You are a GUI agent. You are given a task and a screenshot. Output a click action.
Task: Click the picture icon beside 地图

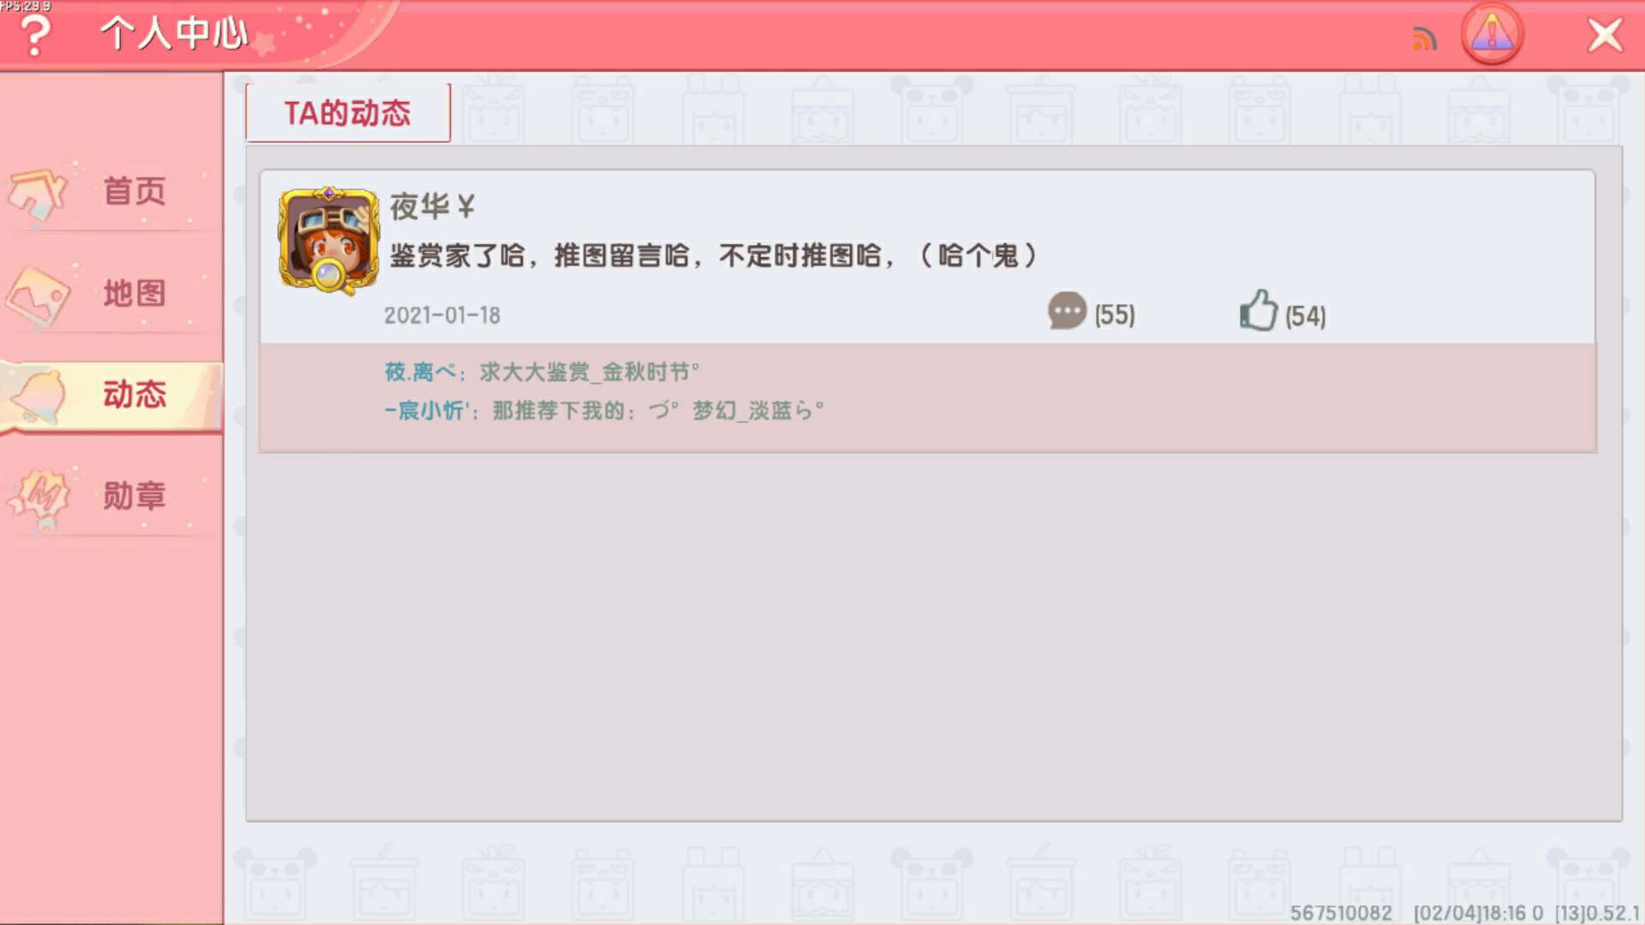coord(38,296)
